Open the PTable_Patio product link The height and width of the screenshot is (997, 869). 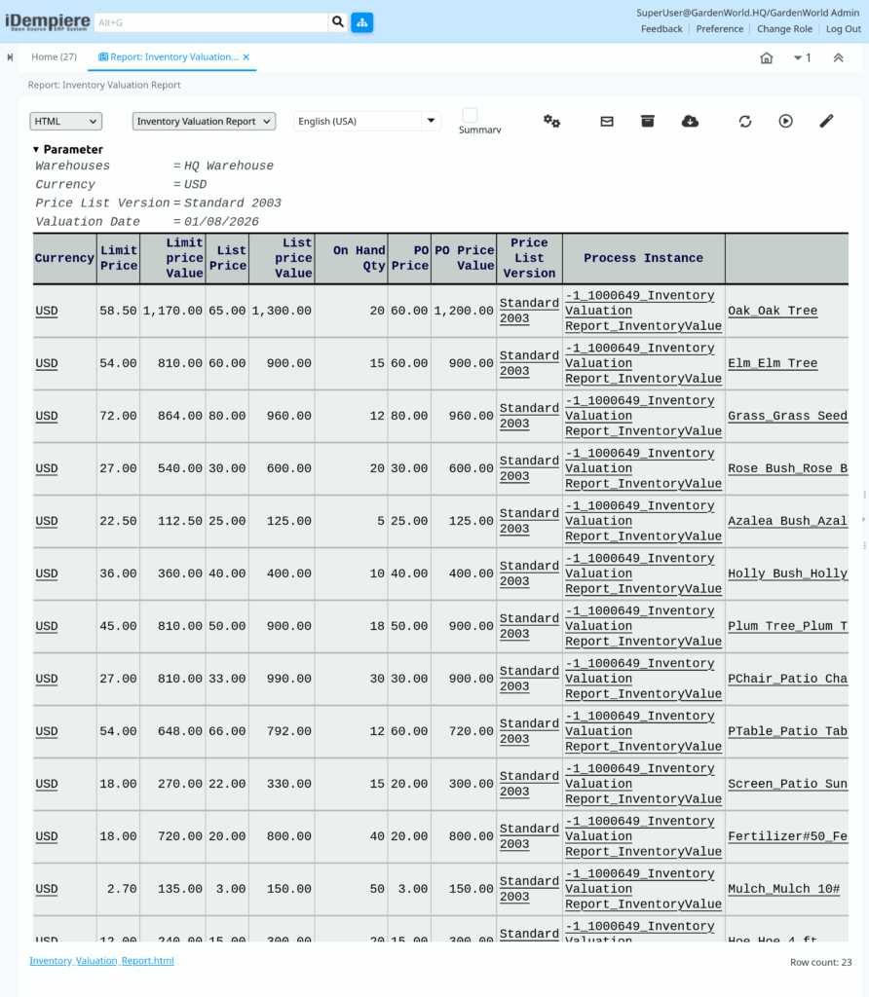(787, 731)
